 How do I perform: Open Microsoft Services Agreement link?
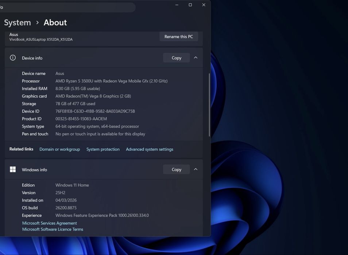pos(50,223)
